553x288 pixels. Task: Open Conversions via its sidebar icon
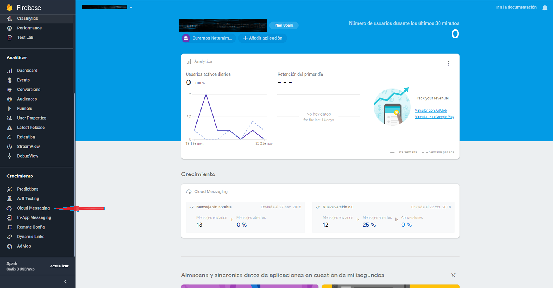coord(10,90)
